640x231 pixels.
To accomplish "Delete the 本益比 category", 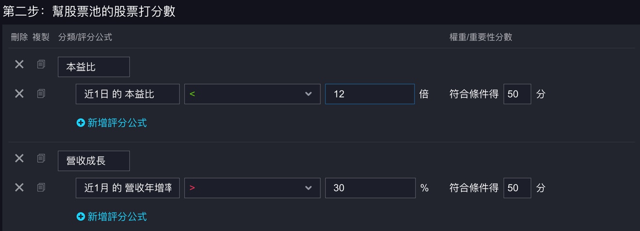I will pyautogui.click(x=19, y=64).
